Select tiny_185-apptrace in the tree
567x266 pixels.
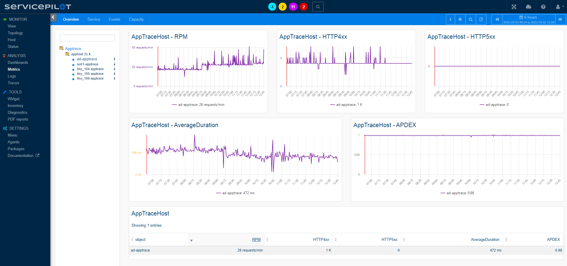coord(90,74)
